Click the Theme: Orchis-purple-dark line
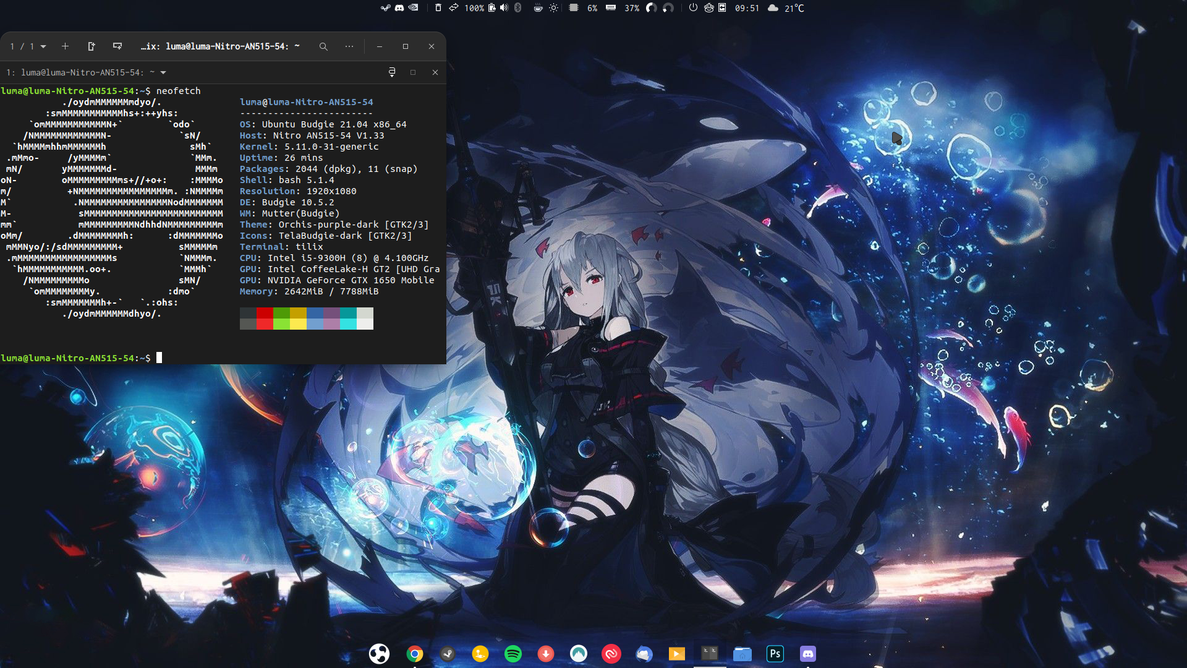This screenshot has width=1187, height=668. [334, 225]
